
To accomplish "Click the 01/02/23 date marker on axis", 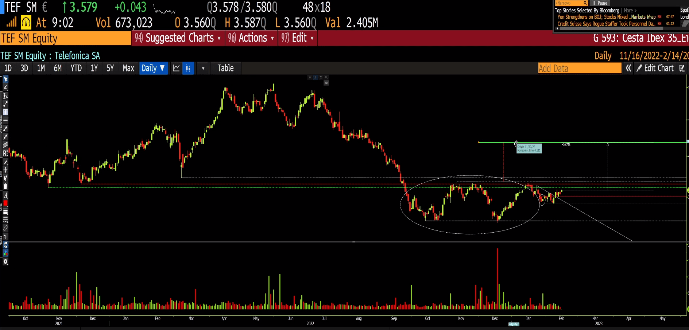I will coord(514,324).
